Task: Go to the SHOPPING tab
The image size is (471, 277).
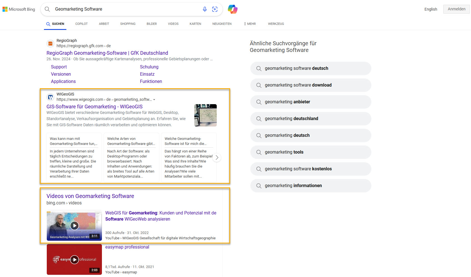Action: (128, 24)
